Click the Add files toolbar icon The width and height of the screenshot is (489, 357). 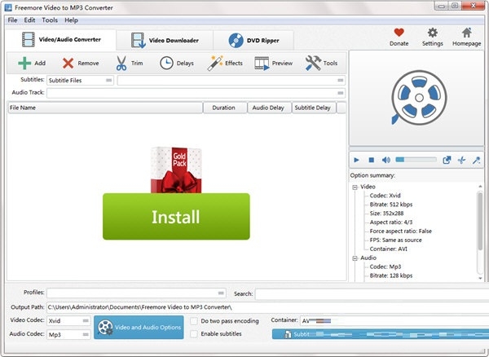tap(25, 63)
